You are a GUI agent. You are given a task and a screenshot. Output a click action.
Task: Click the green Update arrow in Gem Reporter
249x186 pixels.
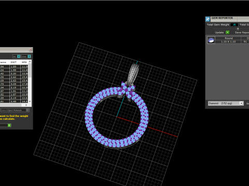click(x=228, y=33)
